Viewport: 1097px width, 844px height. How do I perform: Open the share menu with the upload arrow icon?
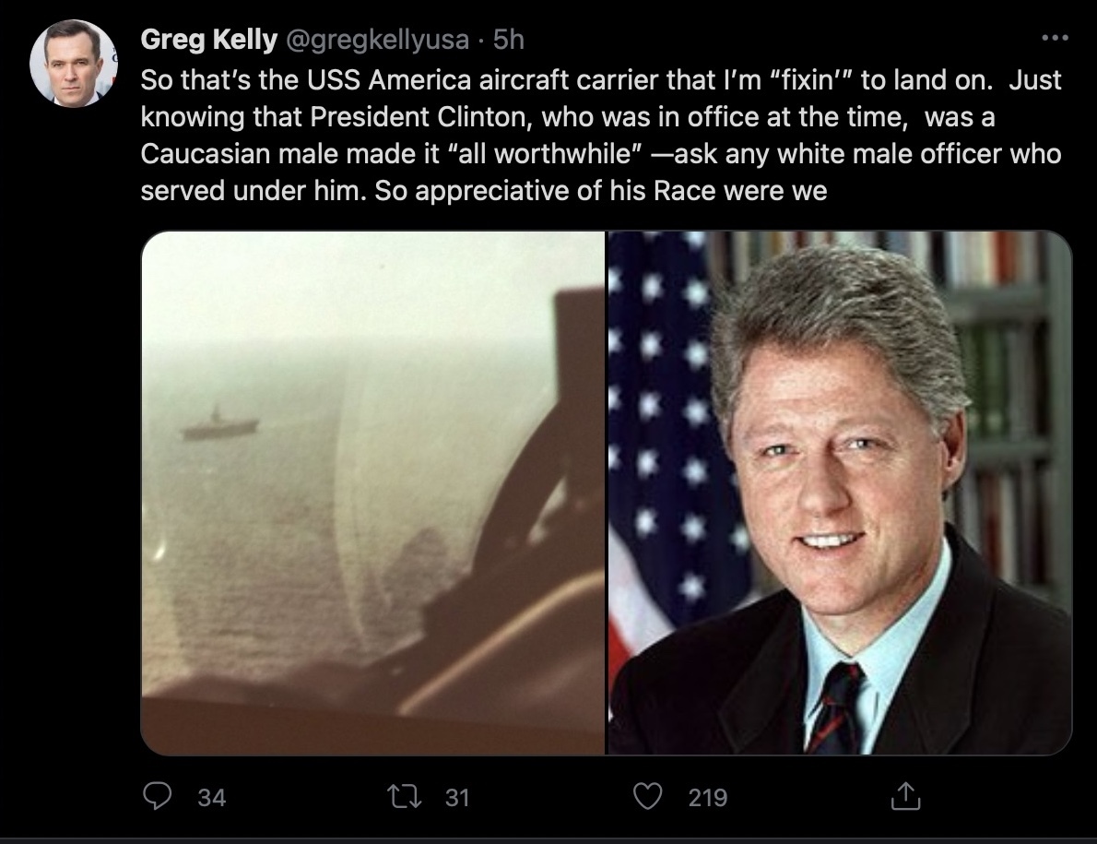tap(905, 797)
